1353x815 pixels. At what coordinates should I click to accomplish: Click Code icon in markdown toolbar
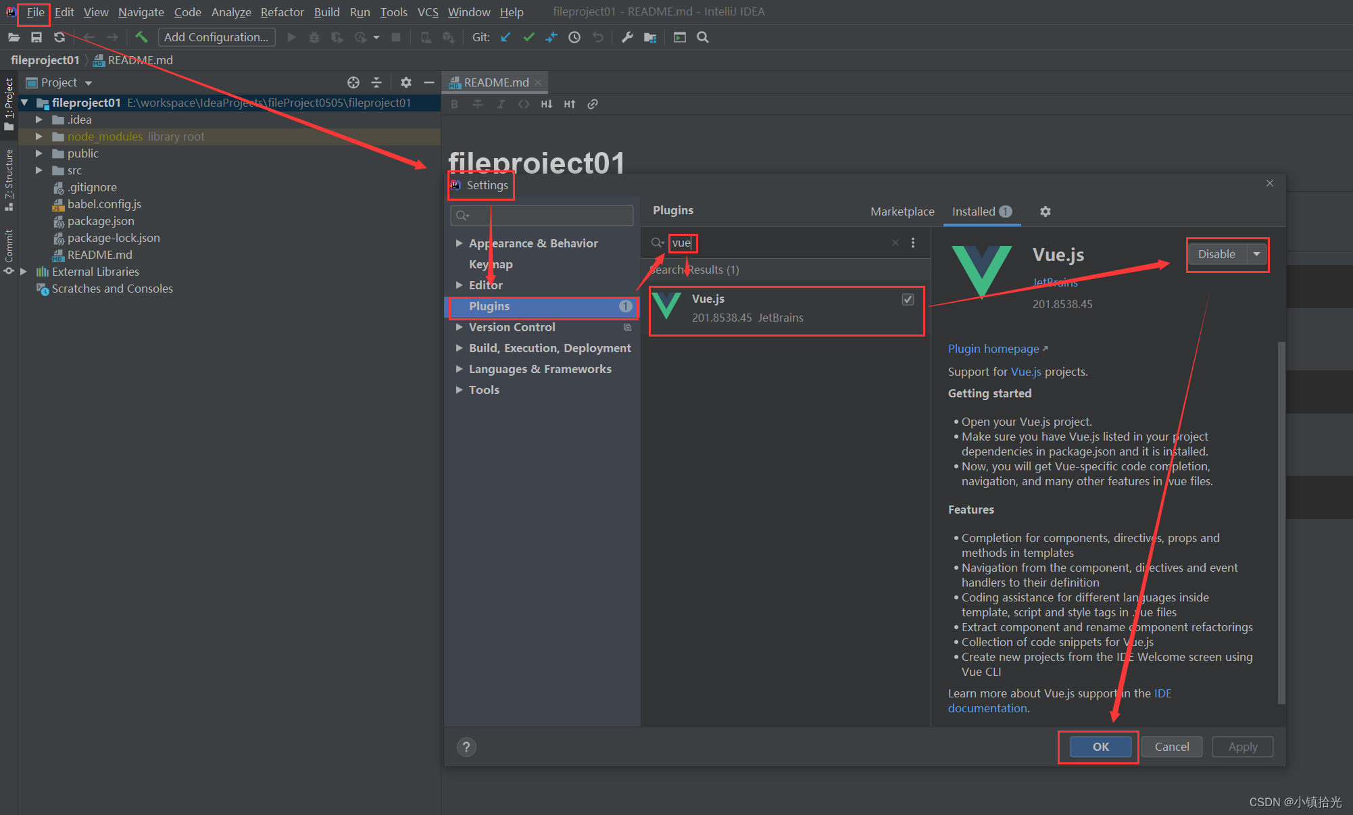524,104
